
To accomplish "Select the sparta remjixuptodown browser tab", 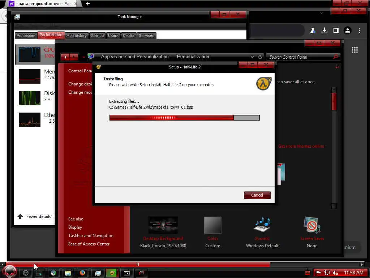I will [43, 4].
